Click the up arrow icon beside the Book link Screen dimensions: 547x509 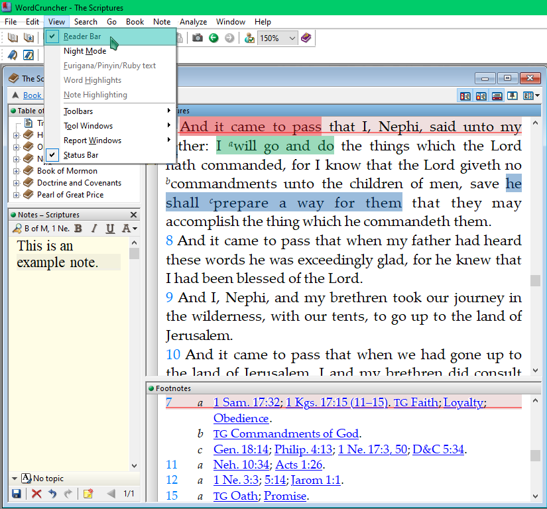click(x=15, y=95)
